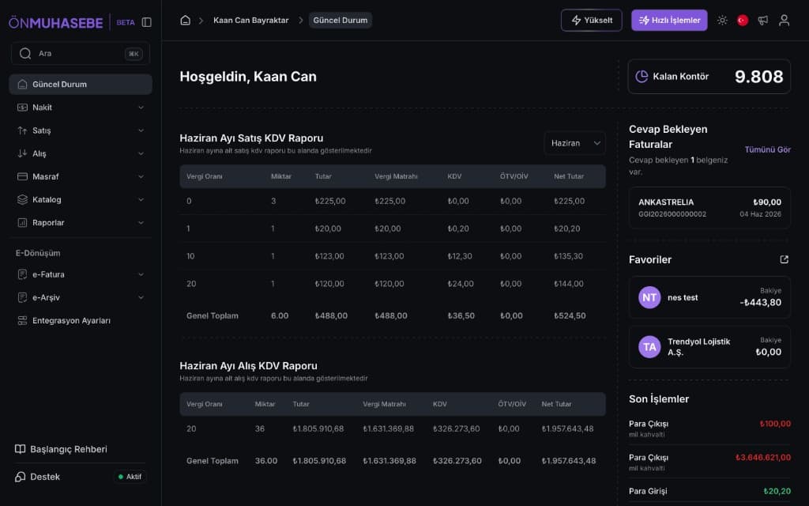The width and height of the screenshot is (809, 506).
Task: Click the Nakit cash icon
Action: (x=22, y=108)
